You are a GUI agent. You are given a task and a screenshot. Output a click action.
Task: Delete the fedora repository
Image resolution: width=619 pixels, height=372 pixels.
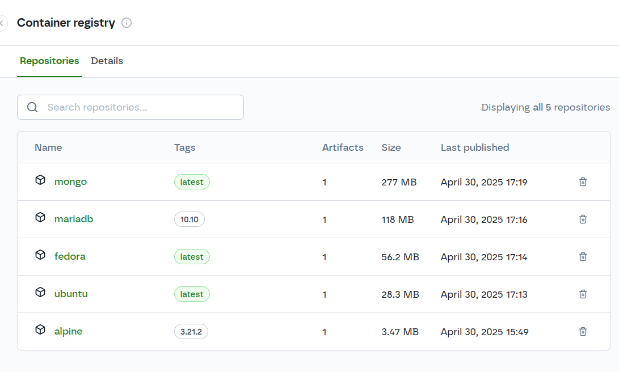point(583,256)
